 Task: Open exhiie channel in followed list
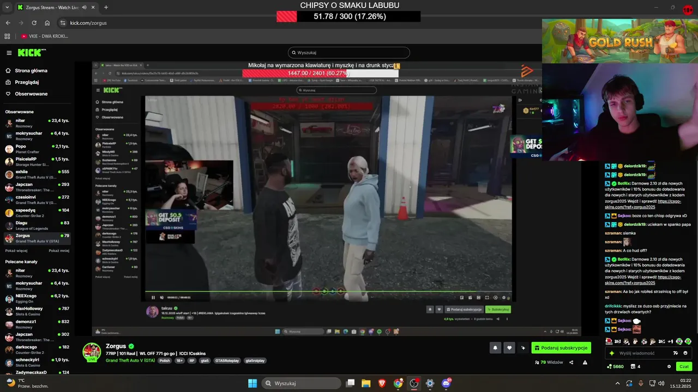tap(37, 174)
